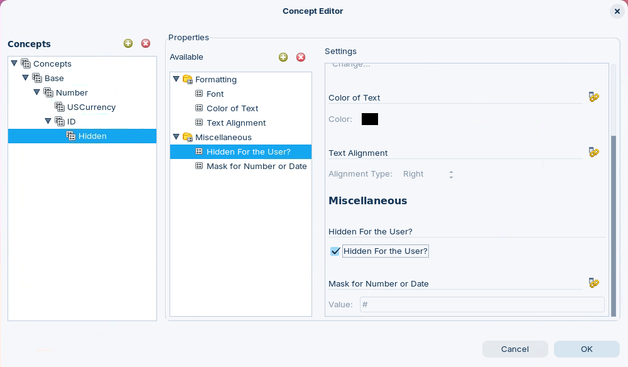Screen dimensions: 628x367
Task: Collapse the Base concept node
Action: tap(26, 78)
